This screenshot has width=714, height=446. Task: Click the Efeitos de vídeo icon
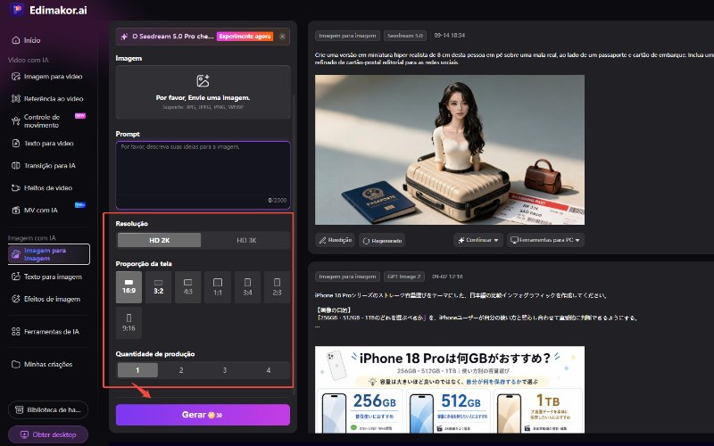16,187
